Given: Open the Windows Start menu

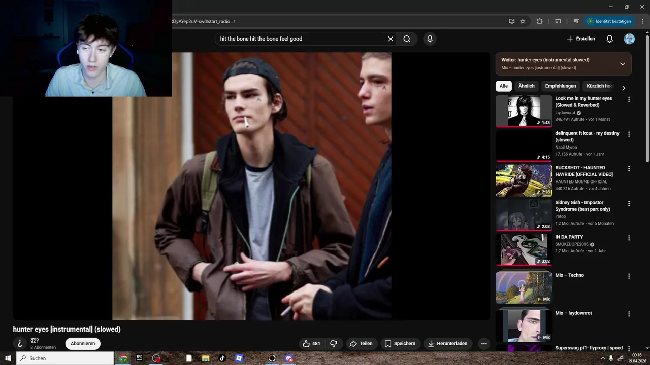Looking at the screenshot, I should pyautogui.click(x=8, y=358).
